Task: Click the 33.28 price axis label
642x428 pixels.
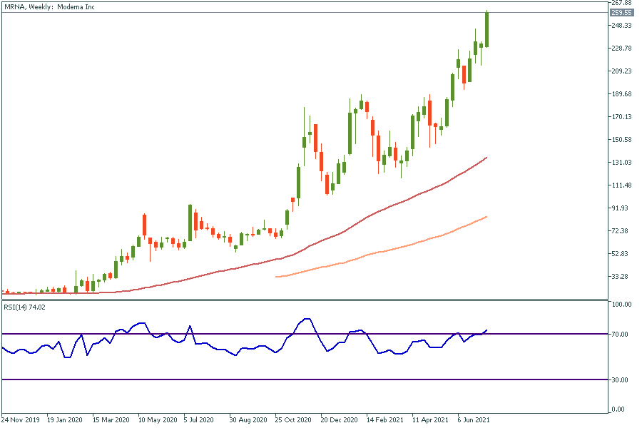Action: tap(623, 277)
